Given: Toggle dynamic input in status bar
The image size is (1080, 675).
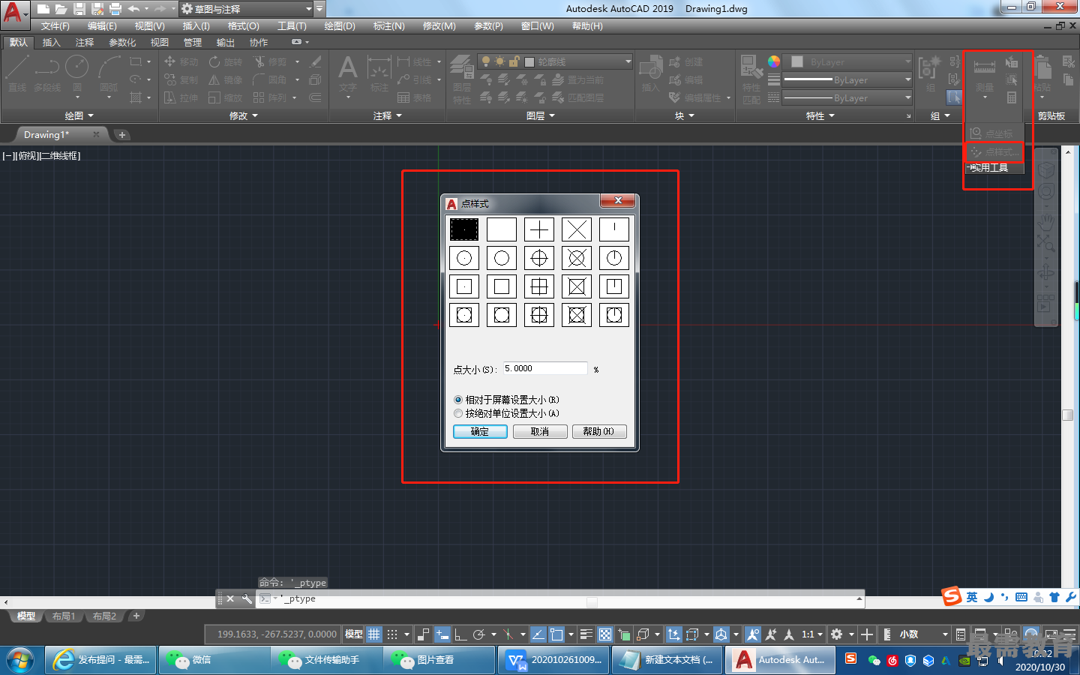Looking at the screenshot, I should click(x=442, y=634).
